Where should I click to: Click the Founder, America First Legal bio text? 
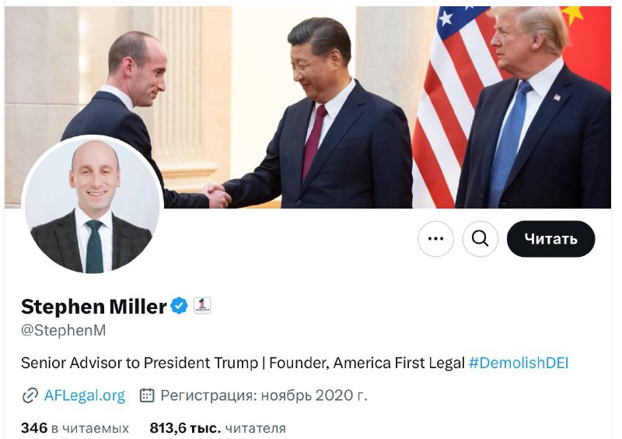point(367,363)
